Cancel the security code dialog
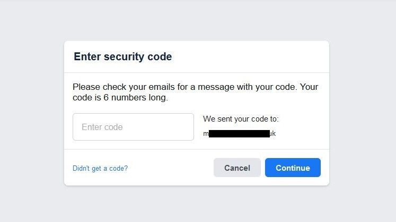This screenshot has width=396, height=222. (237, 168)
